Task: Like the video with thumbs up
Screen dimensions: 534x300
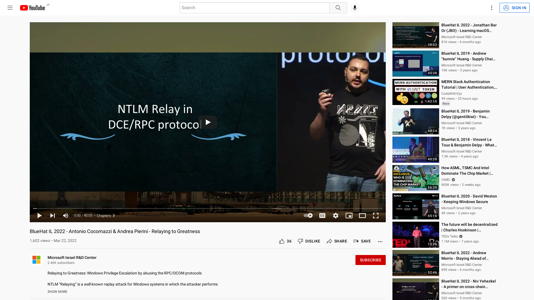Action: [x=285, y=241]
